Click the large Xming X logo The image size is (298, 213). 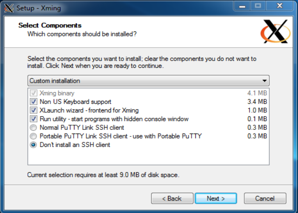pos(275,31)
